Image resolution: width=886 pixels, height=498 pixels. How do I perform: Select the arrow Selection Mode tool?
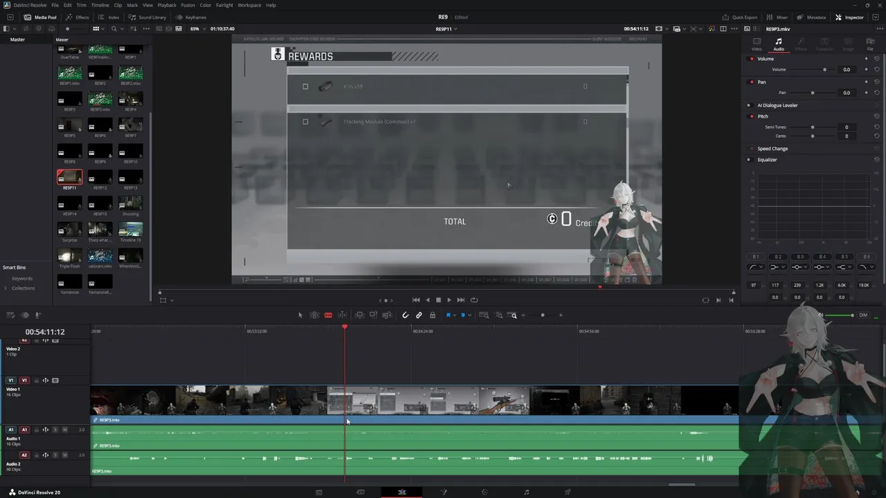tap(300, 315)
